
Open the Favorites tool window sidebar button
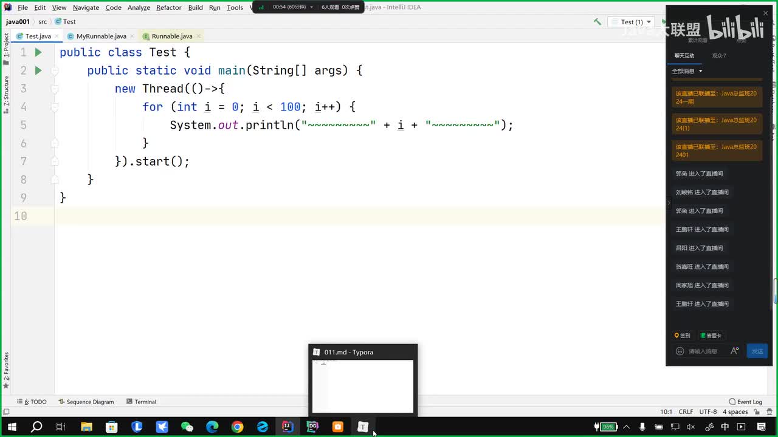pyautogui.click(x=6, y=370)
